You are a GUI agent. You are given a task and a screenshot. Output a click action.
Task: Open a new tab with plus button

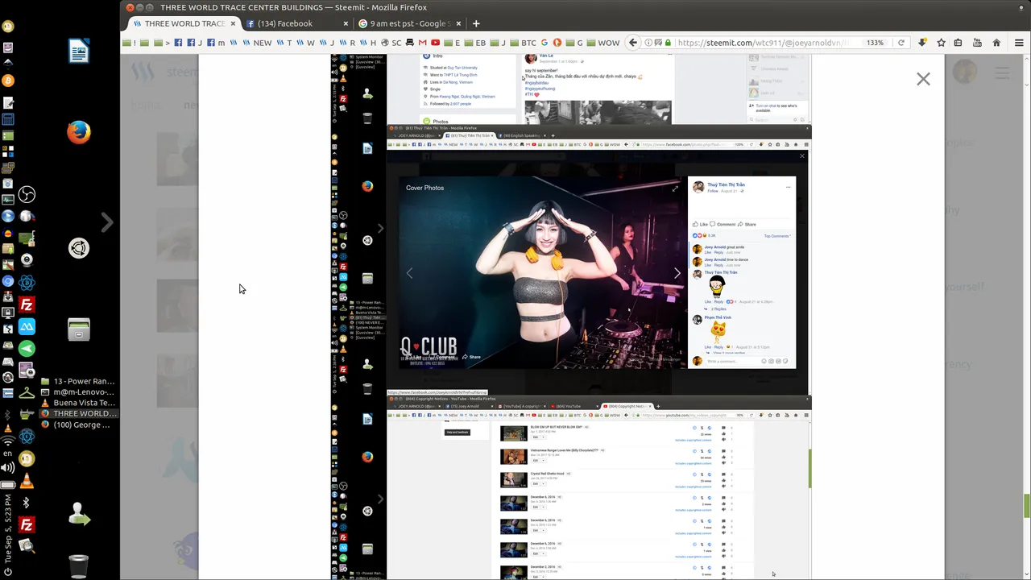pos(476,23)
